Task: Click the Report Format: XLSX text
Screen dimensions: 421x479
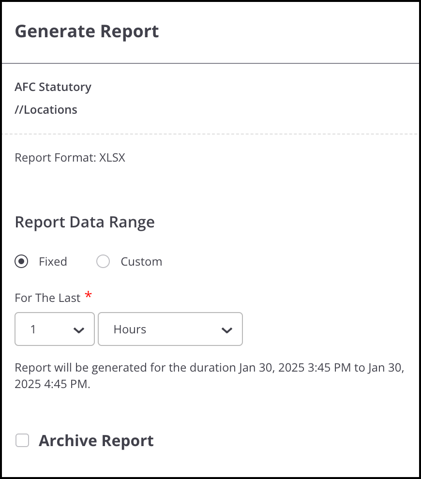Action: pyautogui.click(x=70, y=158)
